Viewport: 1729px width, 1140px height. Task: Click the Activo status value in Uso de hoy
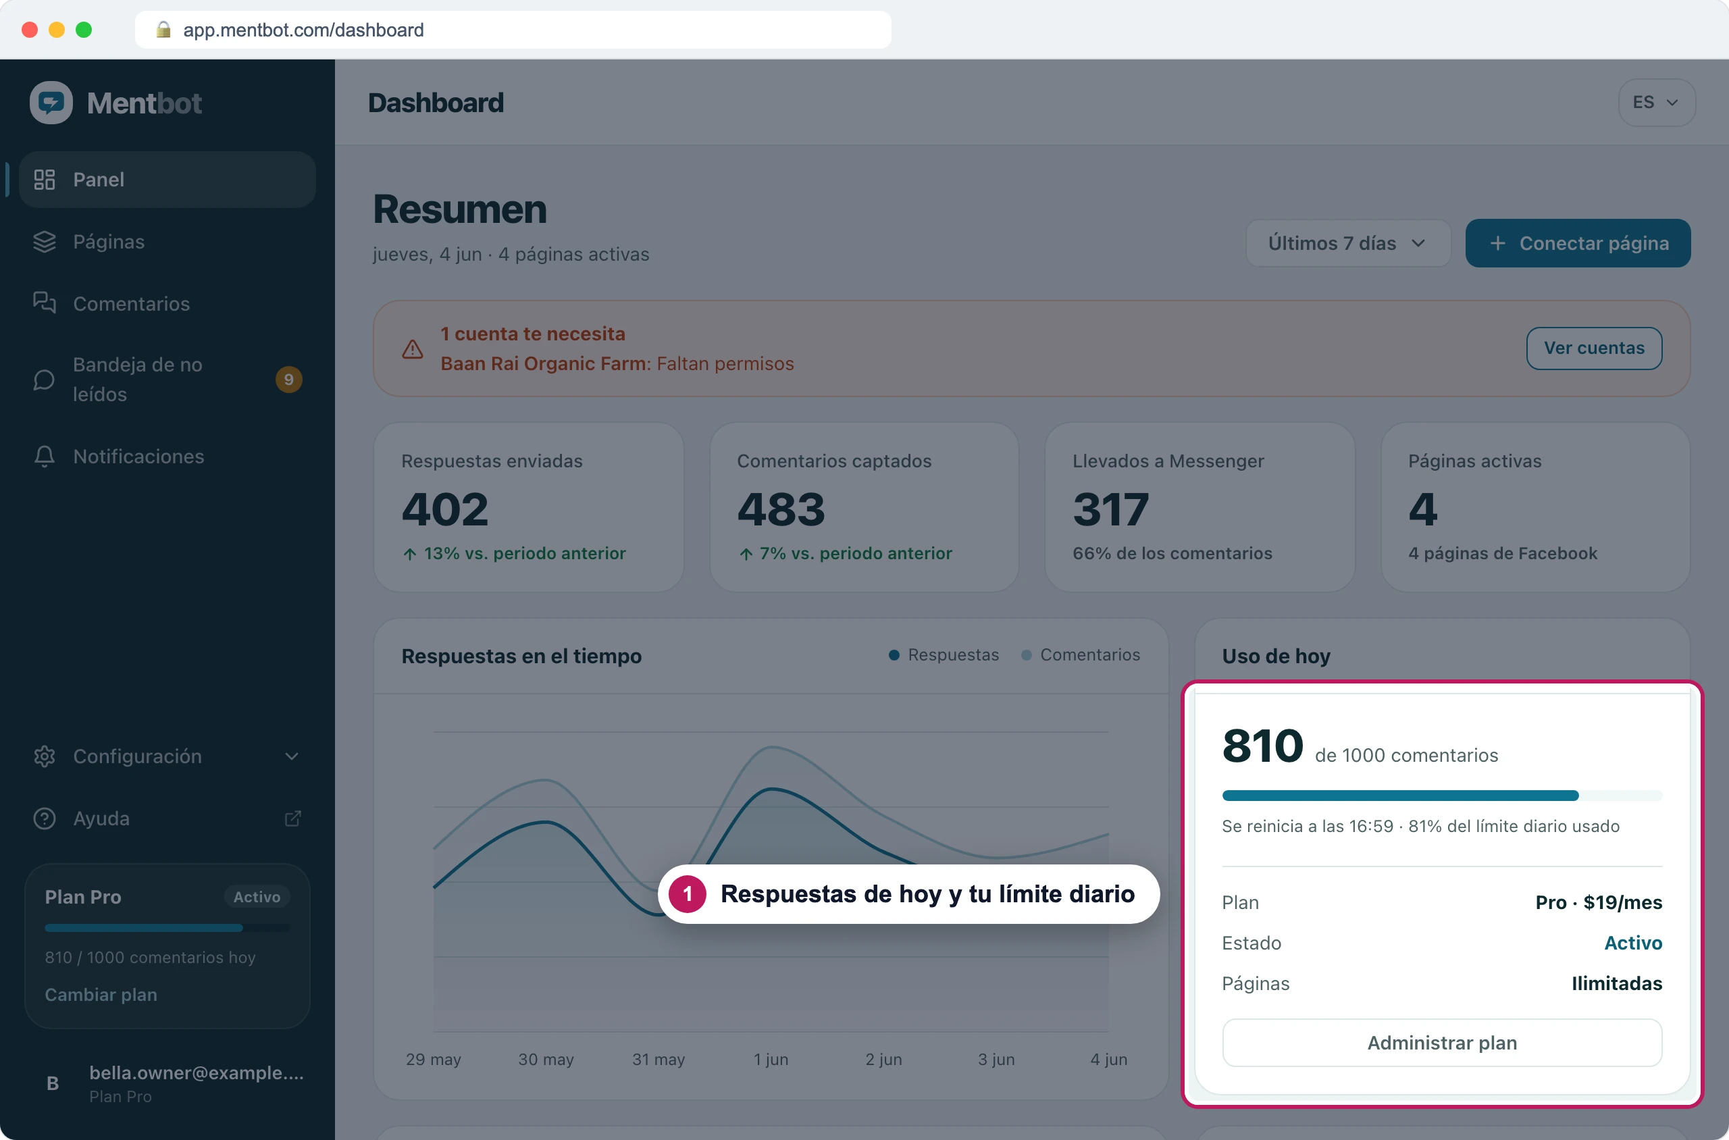(1633, 943)
